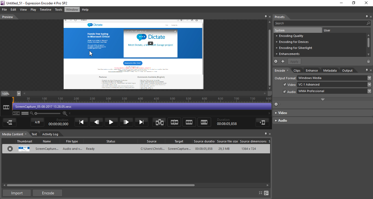Screen dimensions: 373x199
Task: Click the split clip filmstrip icon
Action: [x=174, y=122]
